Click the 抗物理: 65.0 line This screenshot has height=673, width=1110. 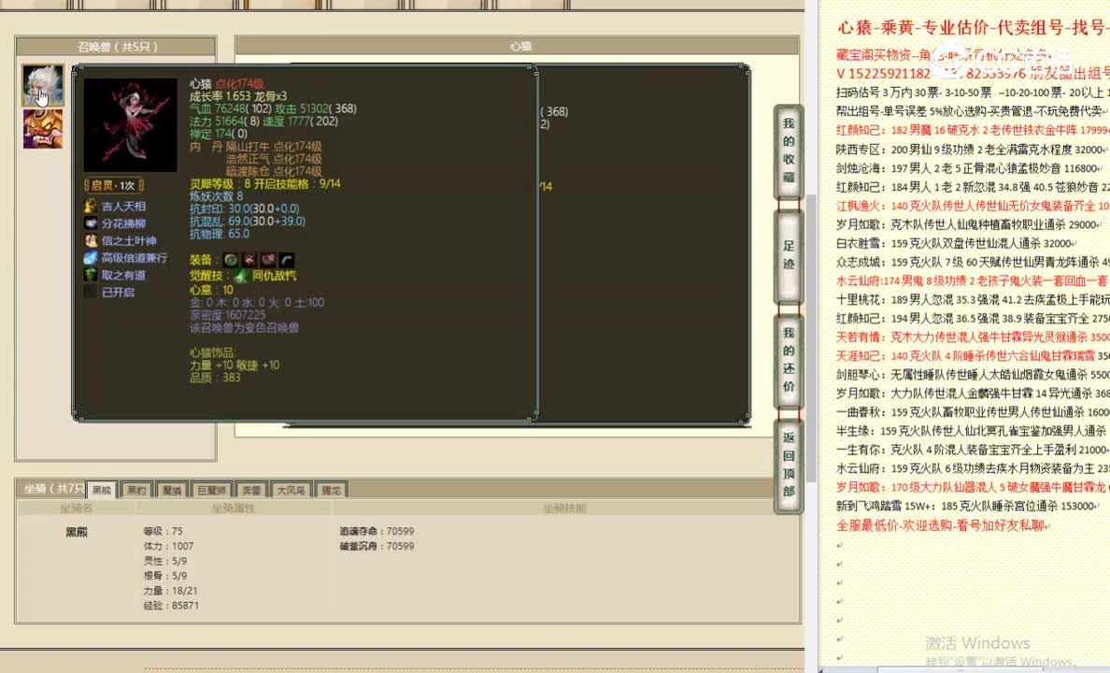[220, 234]
